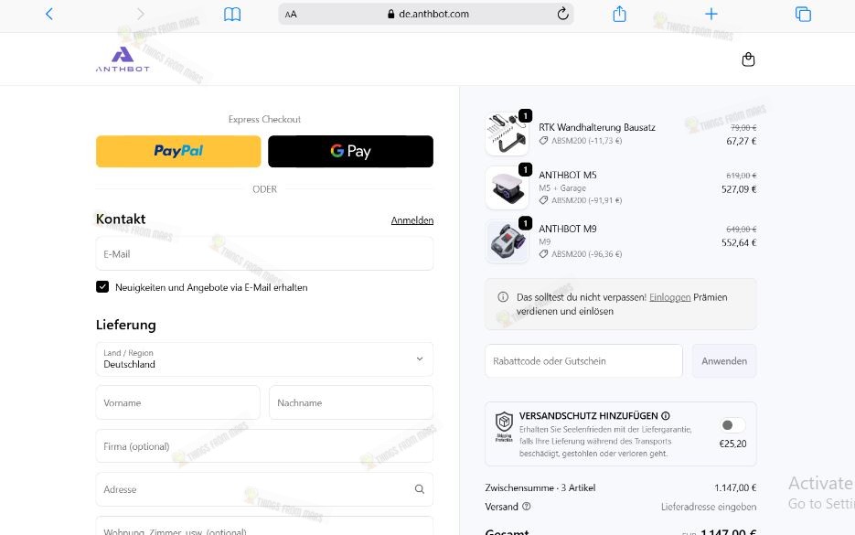Screen dimensions: 855x535
Task: Focus the Nachname field
Action: (x=351, y=402)
